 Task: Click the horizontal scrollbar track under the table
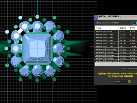(117, 64)
